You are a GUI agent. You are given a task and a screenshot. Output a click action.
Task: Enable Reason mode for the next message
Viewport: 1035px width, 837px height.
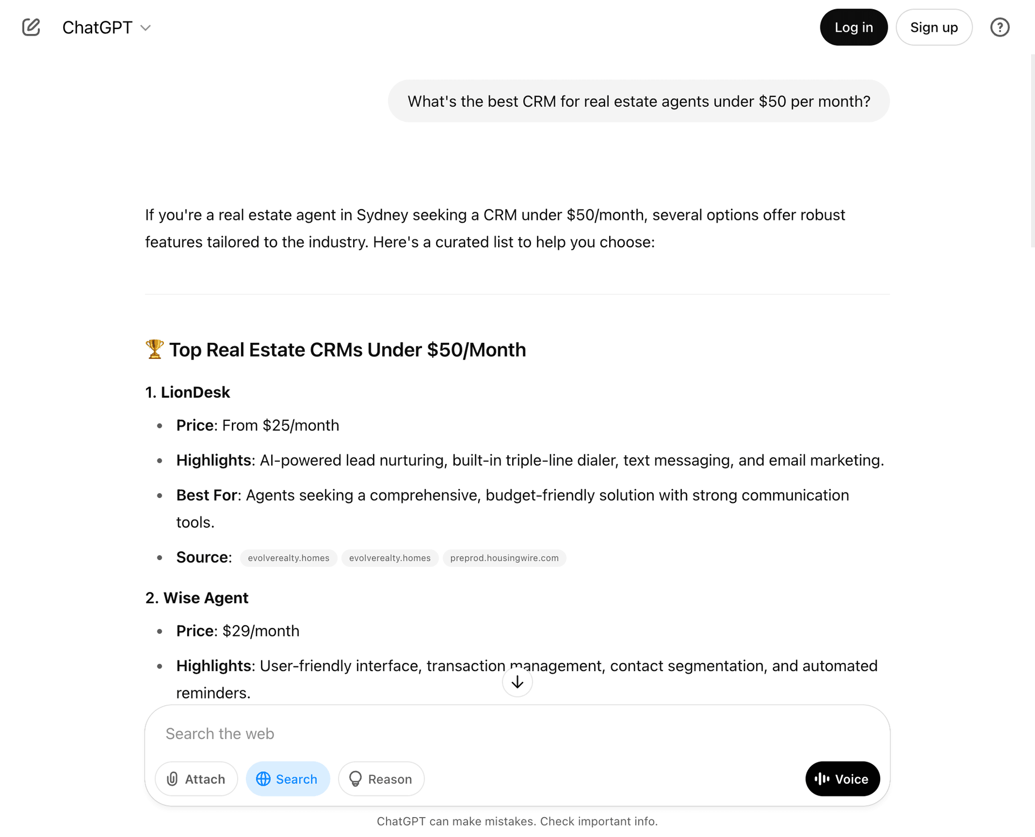point(381,779)
